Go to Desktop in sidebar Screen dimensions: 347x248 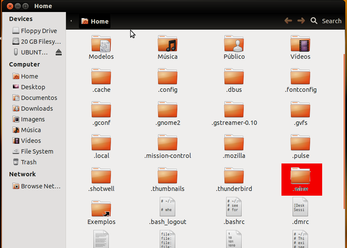click(29, 87)
